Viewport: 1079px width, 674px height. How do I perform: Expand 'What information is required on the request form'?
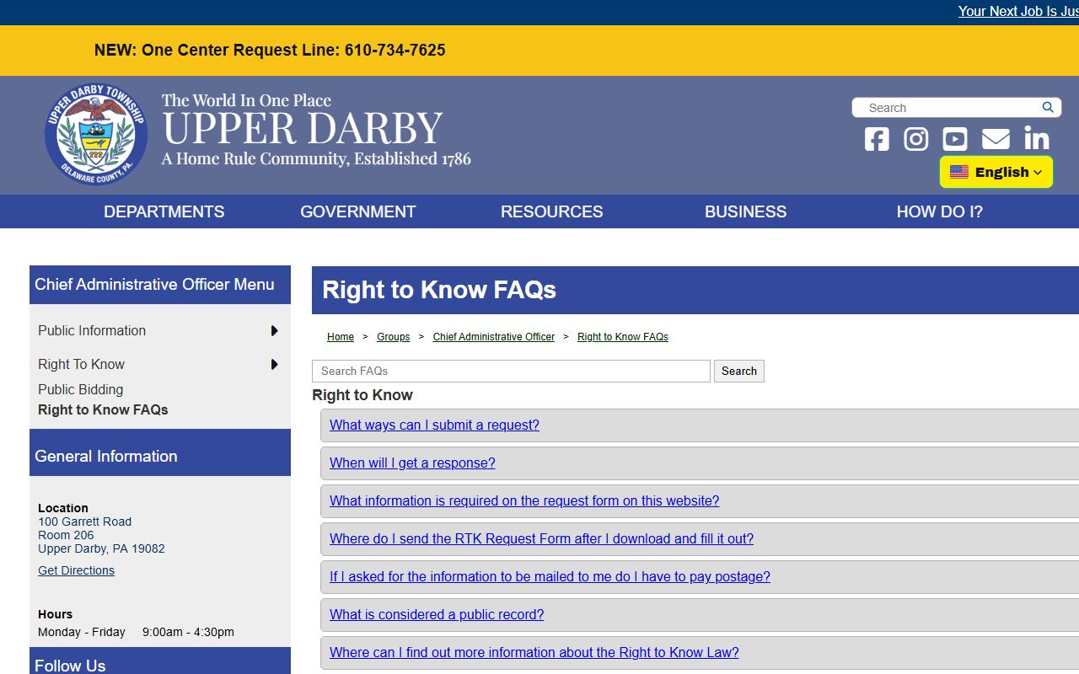click(524, 501)
